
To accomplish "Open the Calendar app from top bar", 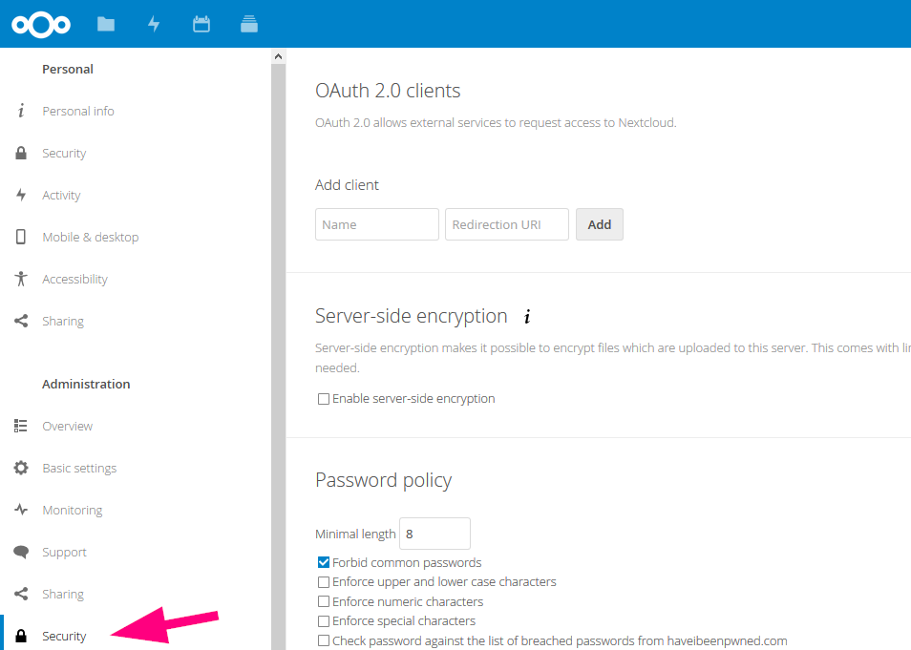I will click(x=201, y=24).
